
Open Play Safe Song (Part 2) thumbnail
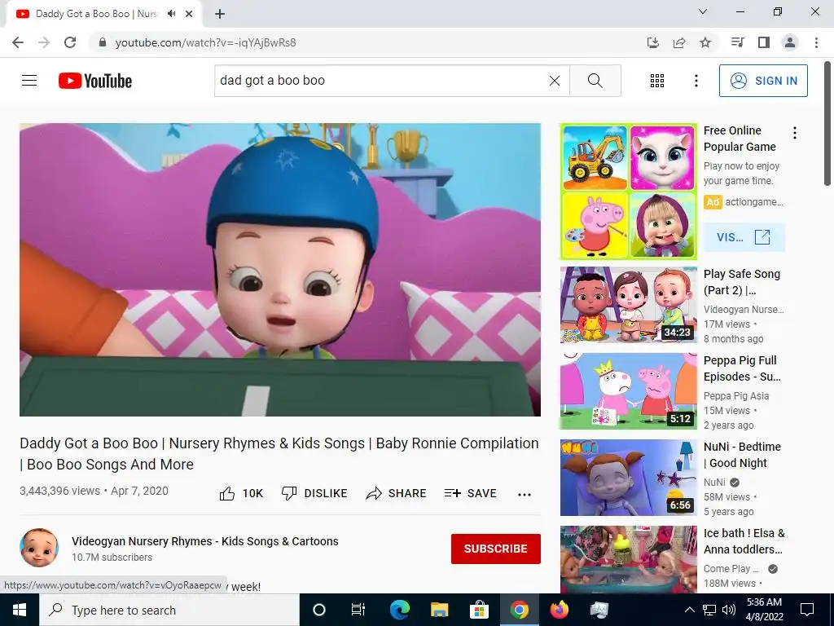(628, 305)
